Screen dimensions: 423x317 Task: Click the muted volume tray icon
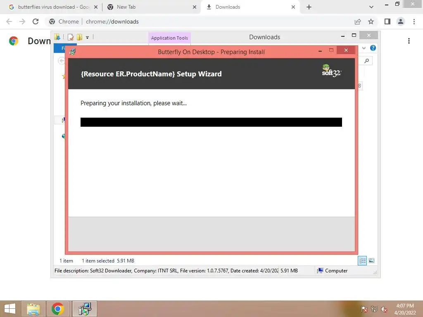point(384,309)
